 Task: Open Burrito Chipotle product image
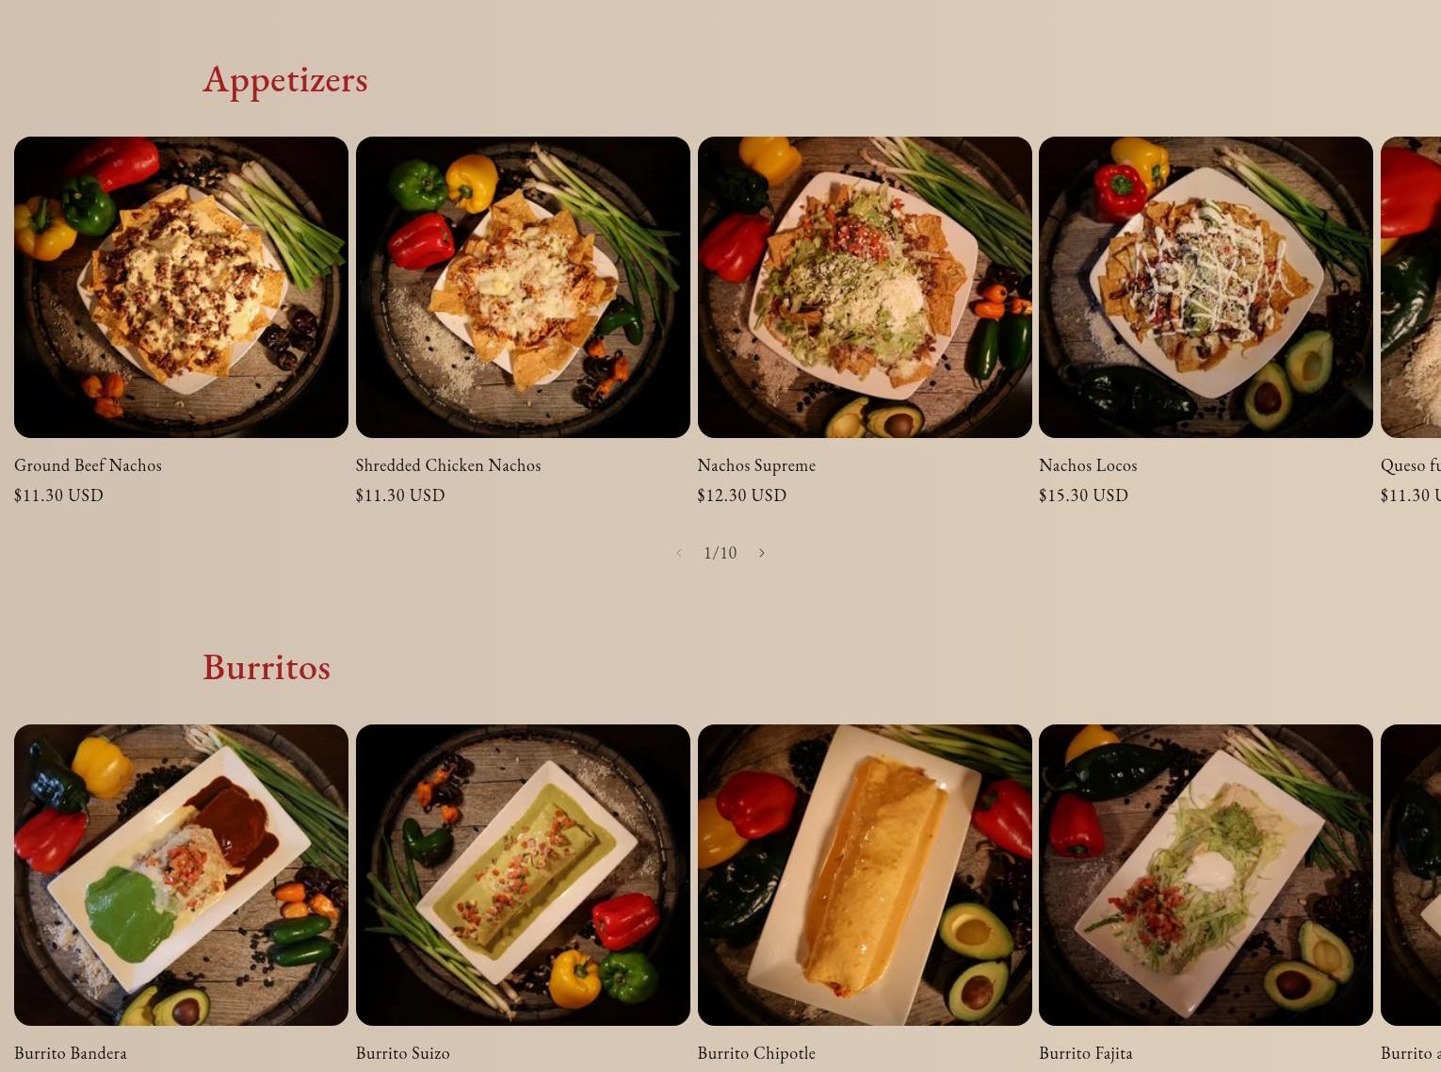point(865,875)
